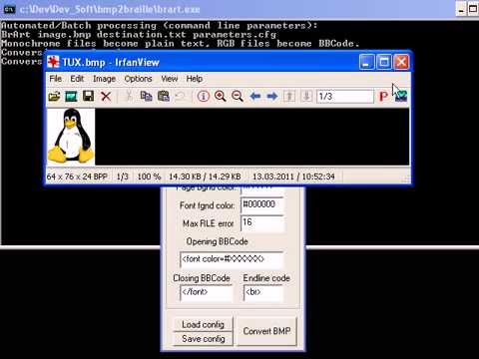Minimize the IrfanView window
This screenshot has width=479, height=359.
click(366, 62)
